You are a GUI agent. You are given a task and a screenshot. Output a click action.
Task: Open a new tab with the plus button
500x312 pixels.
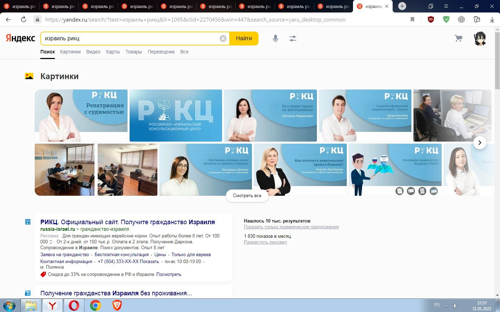coord(402,6)
